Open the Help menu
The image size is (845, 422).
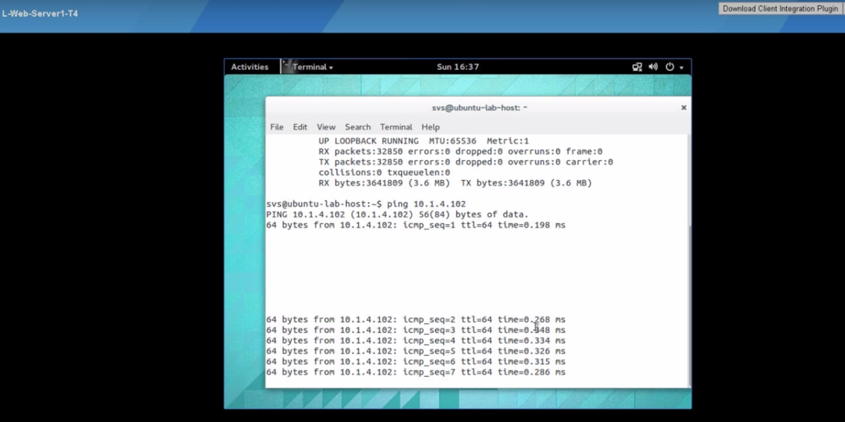431,127
